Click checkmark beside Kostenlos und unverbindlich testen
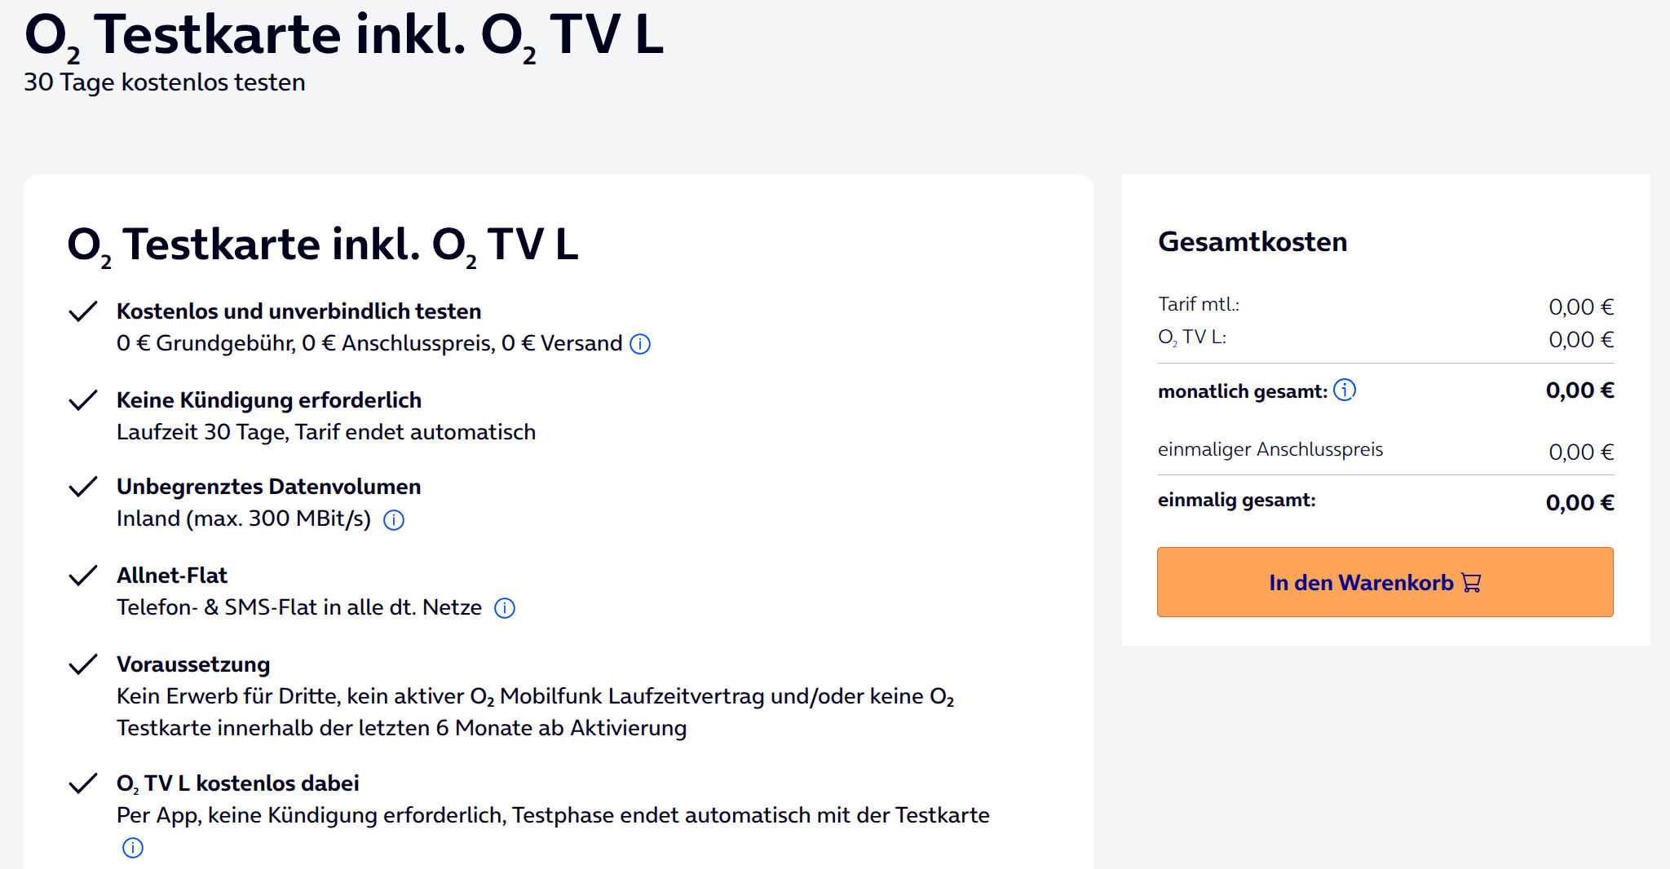This screenshot has width=1670, height=869. [x=83, y=311]
